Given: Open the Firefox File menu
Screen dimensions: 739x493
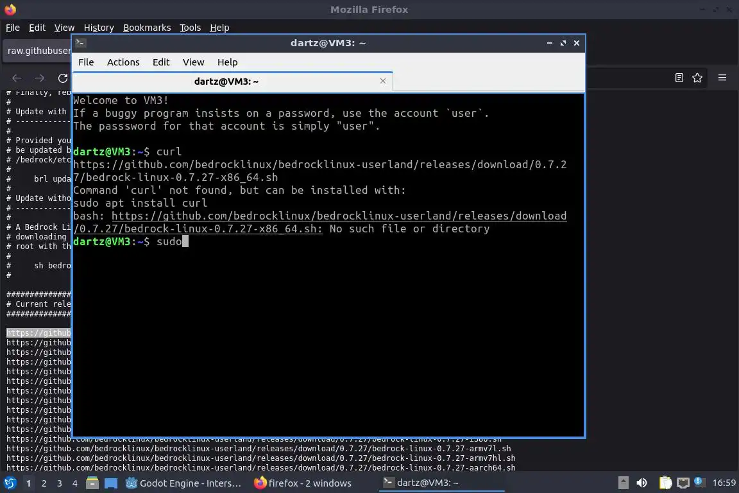Looking at the screenshot, I should click(x=13, y=28).
